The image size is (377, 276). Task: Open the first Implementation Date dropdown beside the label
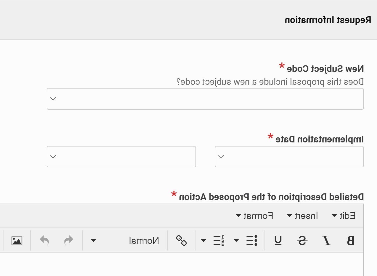pos(289,157)
